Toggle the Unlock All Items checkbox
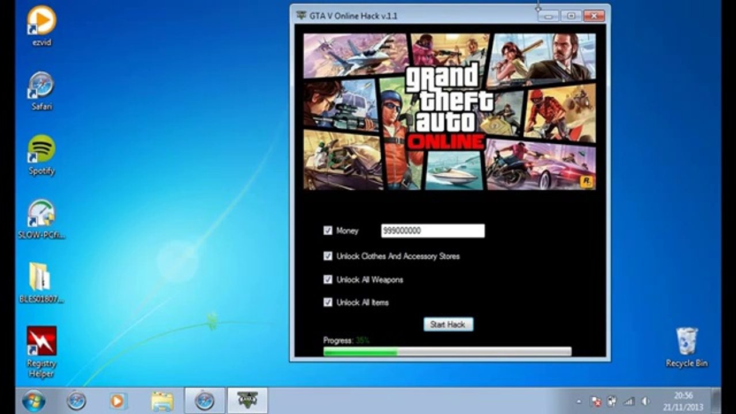The height and width of the screenshot is (414, 736). (328, 302)
